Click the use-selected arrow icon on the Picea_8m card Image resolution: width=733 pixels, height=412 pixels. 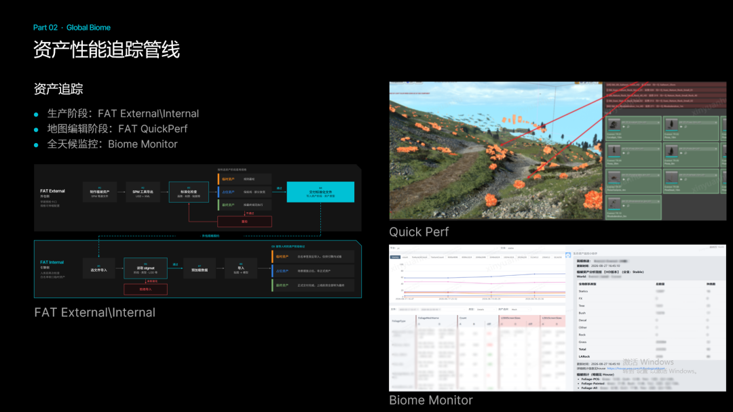click(681, 153)
